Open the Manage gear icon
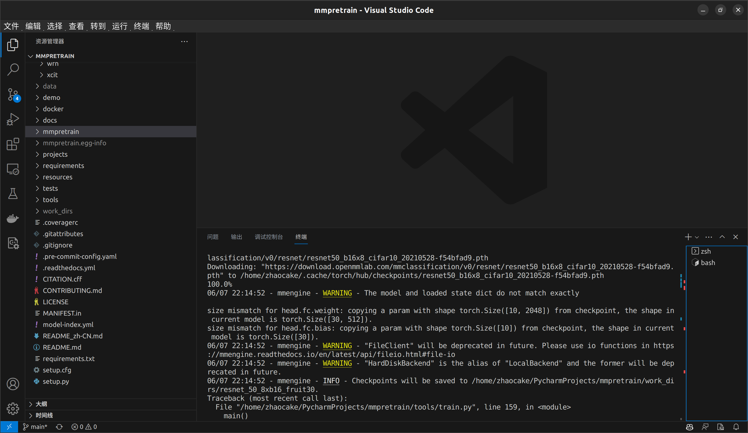This screenshot has height=433, width=748. tap(13, 409)
